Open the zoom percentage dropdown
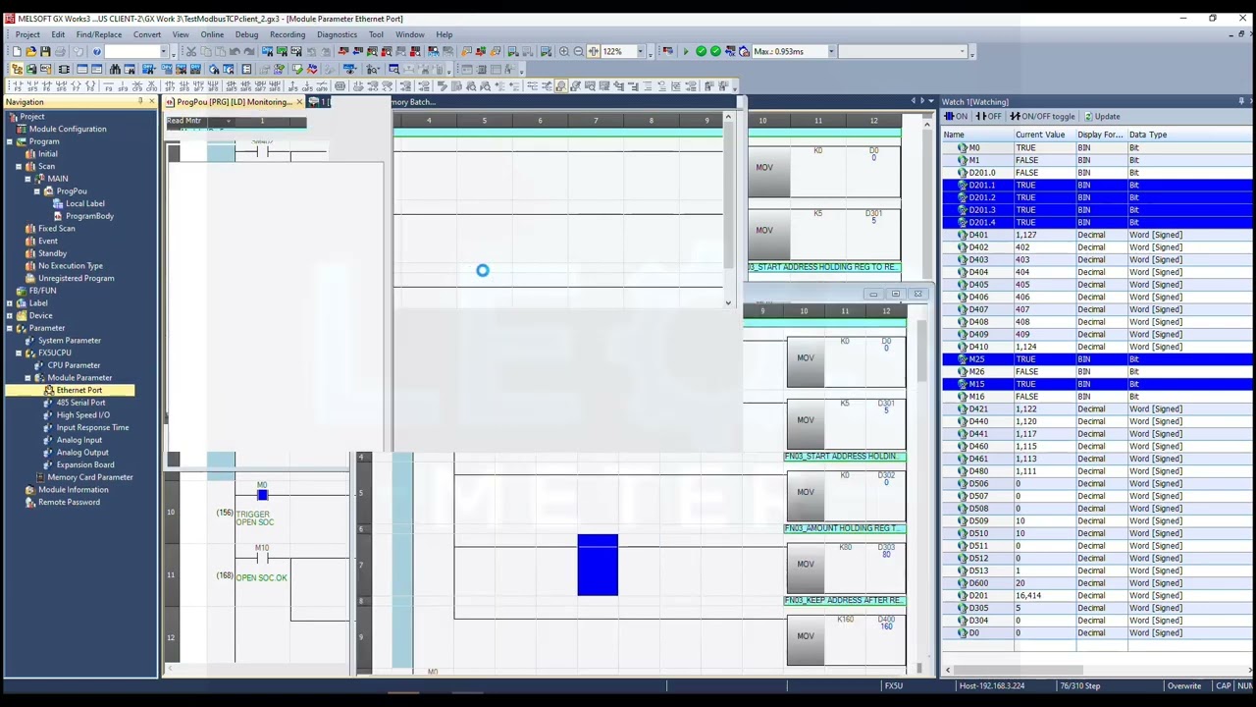The image size is (1256, 707). (641, 52)
